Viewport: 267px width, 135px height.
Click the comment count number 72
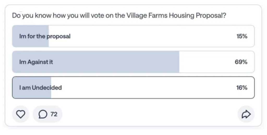coord(54,114)
